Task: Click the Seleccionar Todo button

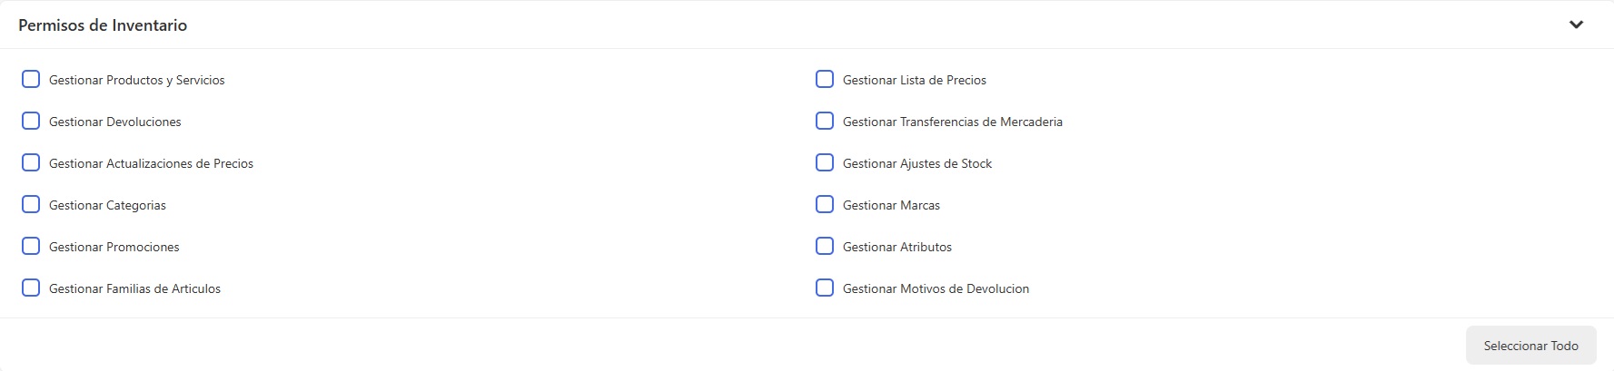Action: pos(1530,346)
